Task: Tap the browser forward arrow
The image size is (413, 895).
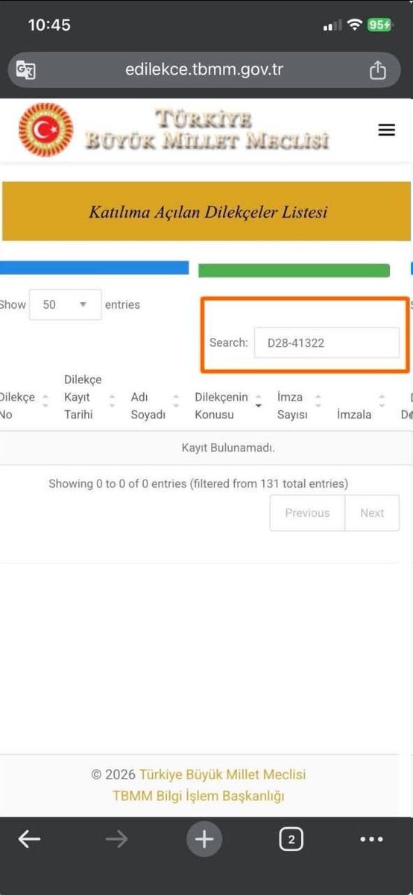Action: pyautogui.click(x=116, y=839)
